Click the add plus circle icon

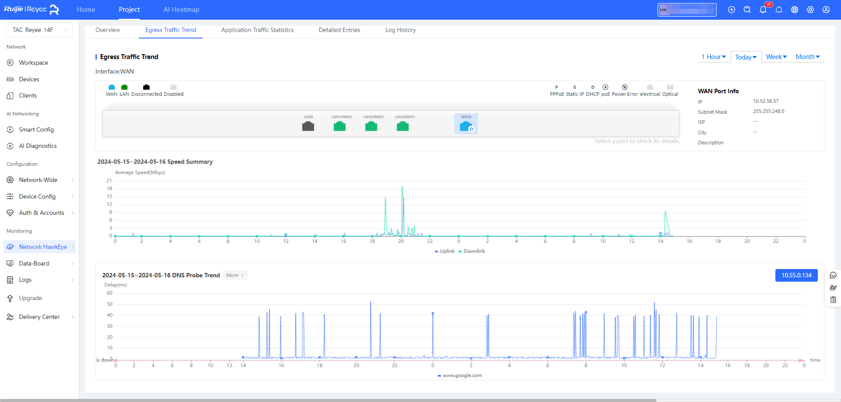click(x=731, y=10)
